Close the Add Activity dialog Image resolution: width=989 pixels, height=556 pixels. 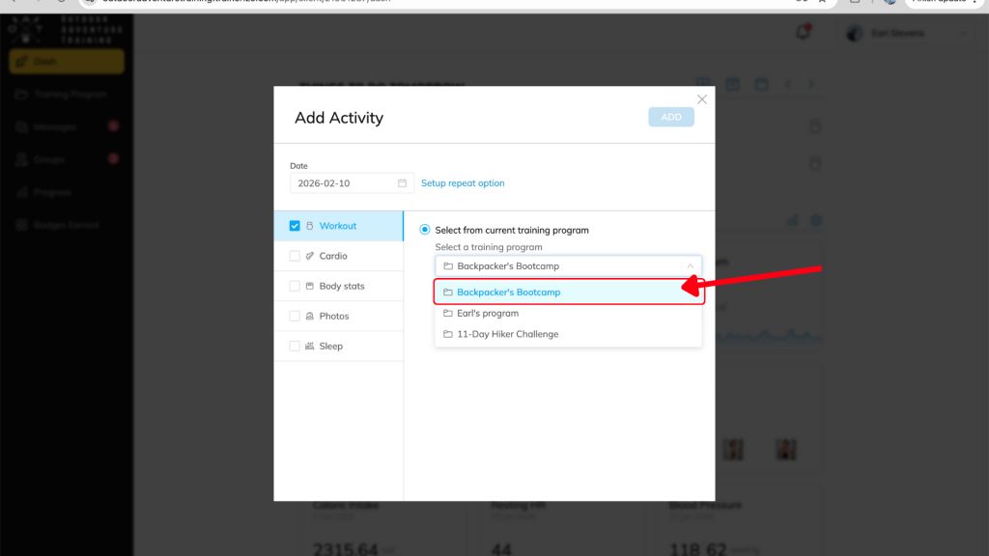coord(702,99)
